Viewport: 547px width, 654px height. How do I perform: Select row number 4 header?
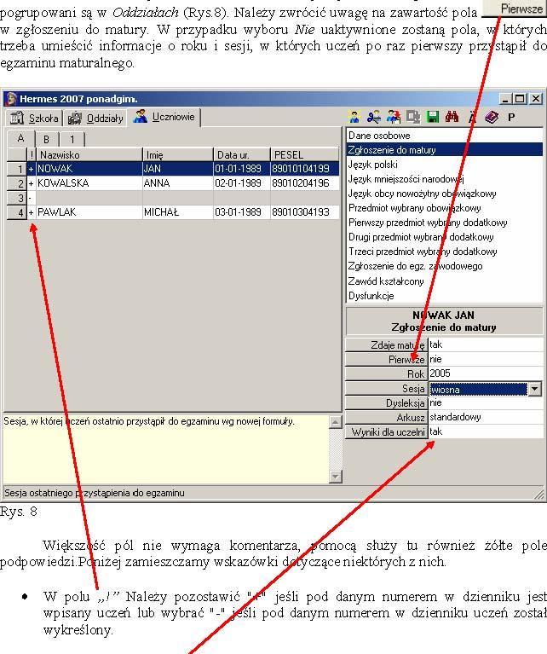pyautogui.click(x=17, y=212)
